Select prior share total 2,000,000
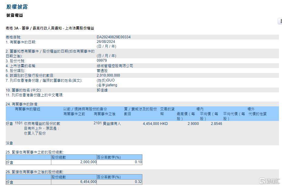The height and width of the screenshot is (186, 282). 88,162
